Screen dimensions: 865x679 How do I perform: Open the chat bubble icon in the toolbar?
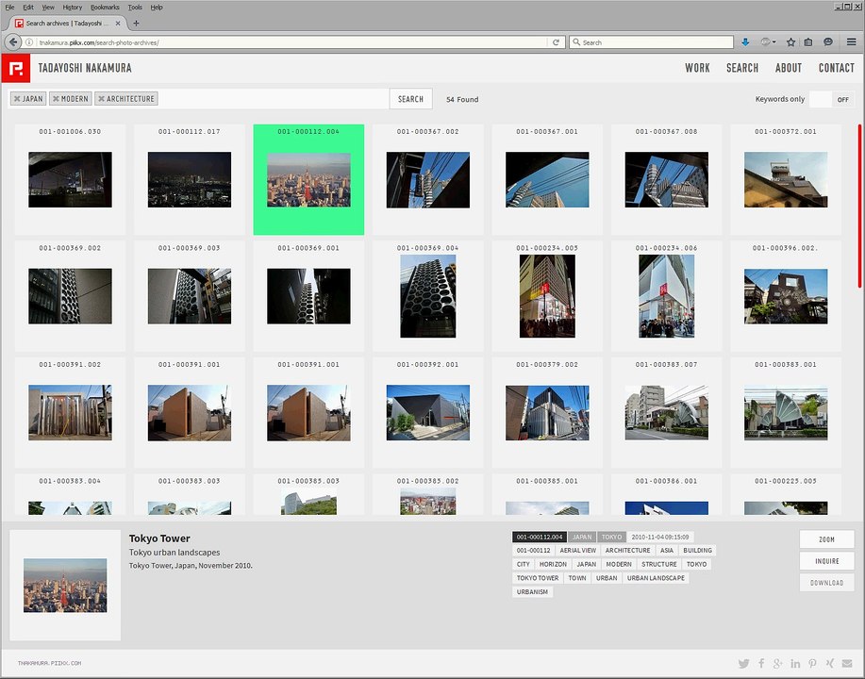click(827, 42)
